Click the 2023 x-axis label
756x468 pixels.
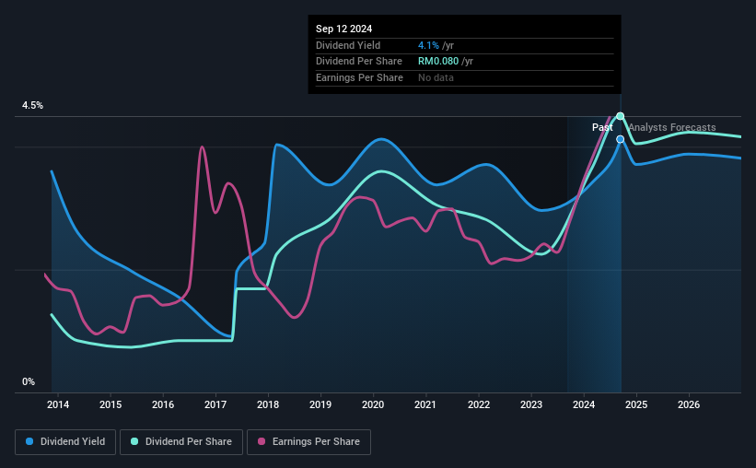click(531, 404)
